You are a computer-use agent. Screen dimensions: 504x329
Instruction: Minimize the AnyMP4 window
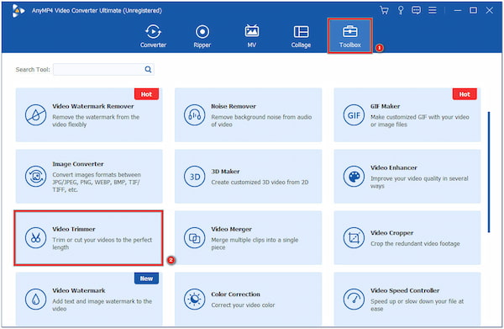click(x=458, y=10)
